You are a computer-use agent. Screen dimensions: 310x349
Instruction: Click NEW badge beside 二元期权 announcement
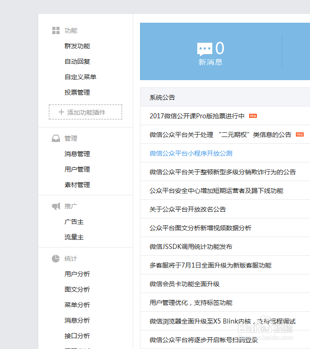coord(300,134)
